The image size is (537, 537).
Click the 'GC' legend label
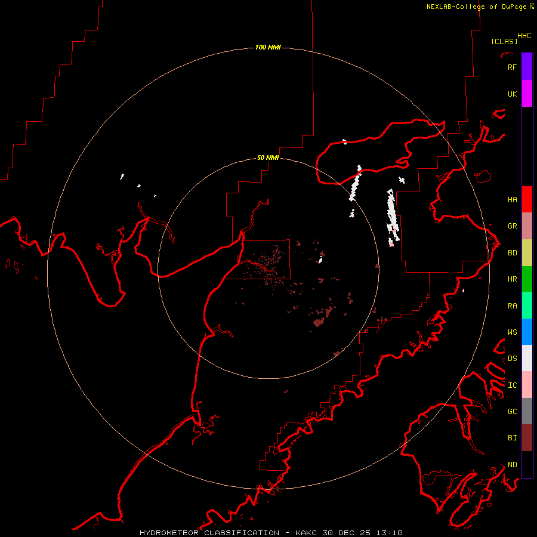[x=512, y=412]
